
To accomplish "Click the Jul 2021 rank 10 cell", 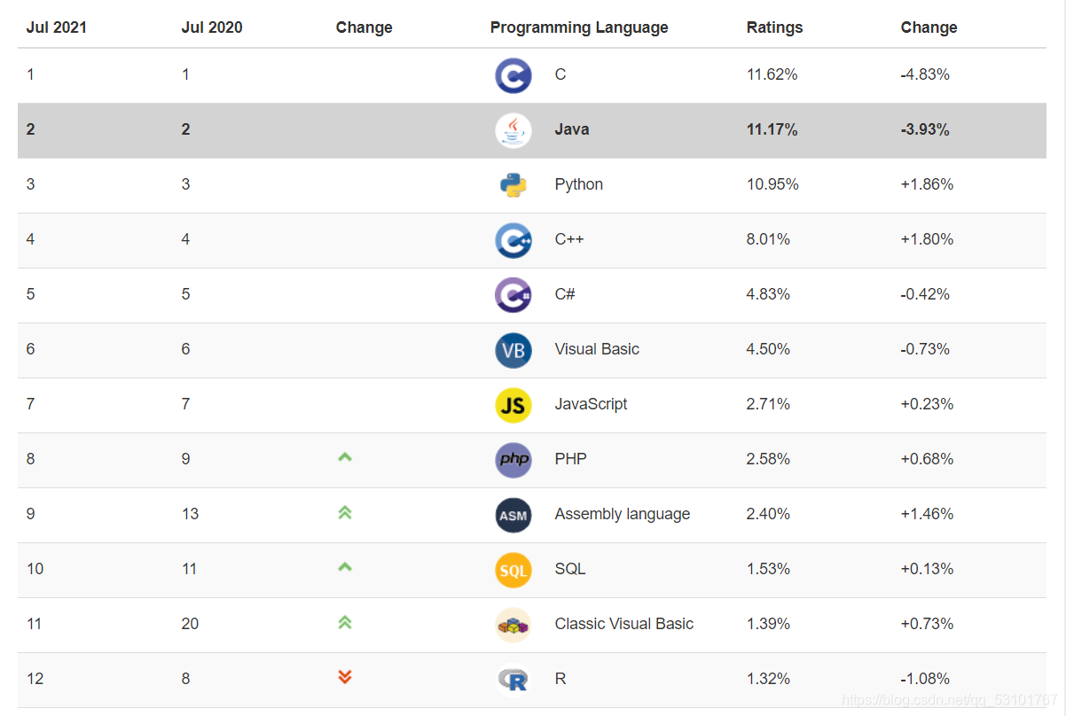I will [35, 569].
